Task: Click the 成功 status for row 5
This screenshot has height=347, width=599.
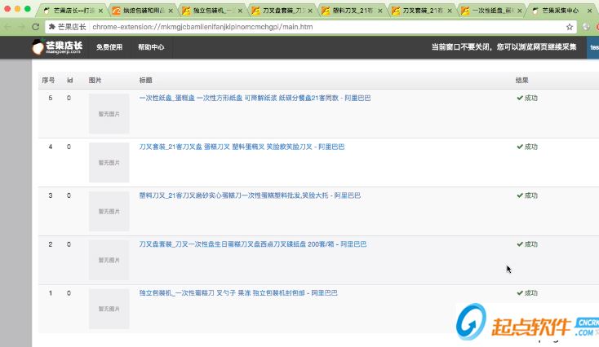Action: [x=527, y=98]
